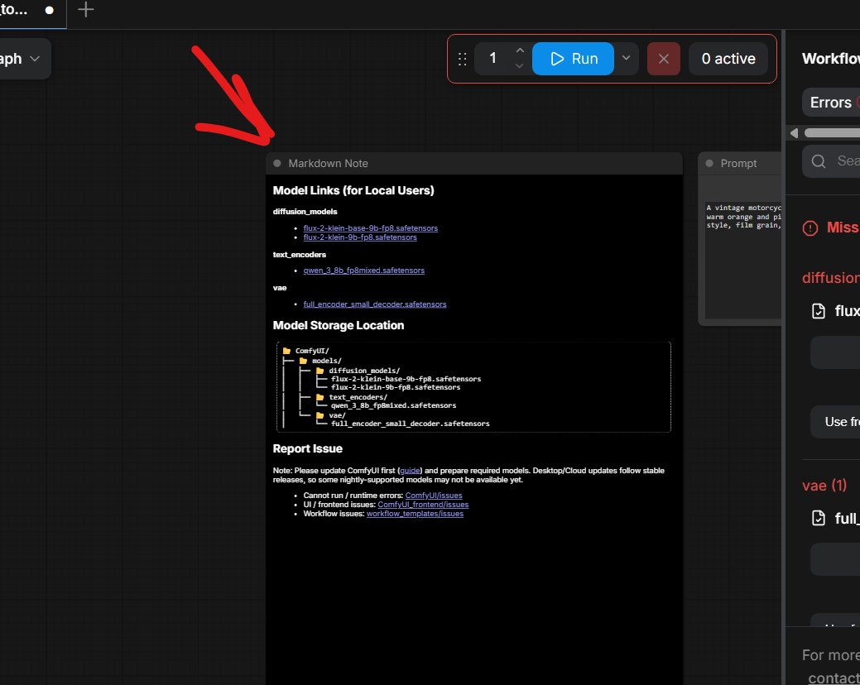
Task: Collapse the Prompt node via its dot
Action: tap(709, 163)
